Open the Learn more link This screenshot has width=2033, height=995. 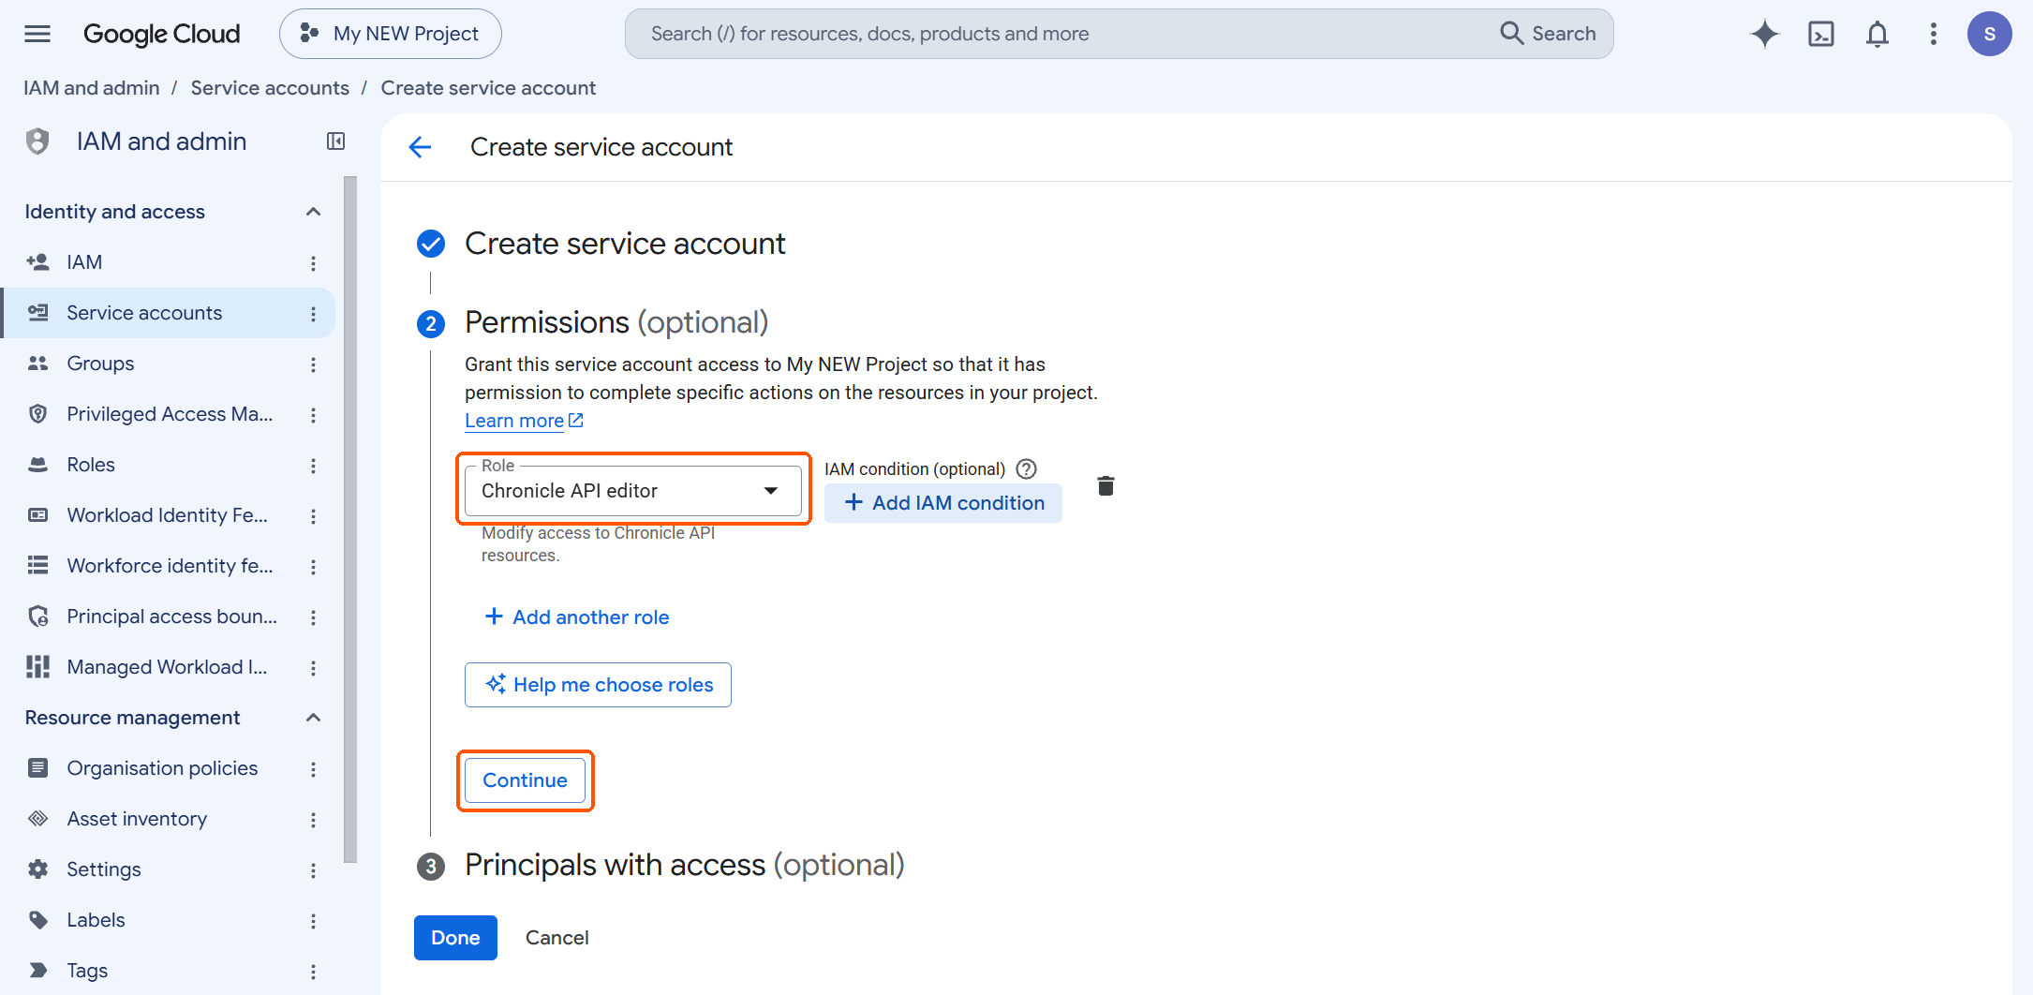[524, 421]
